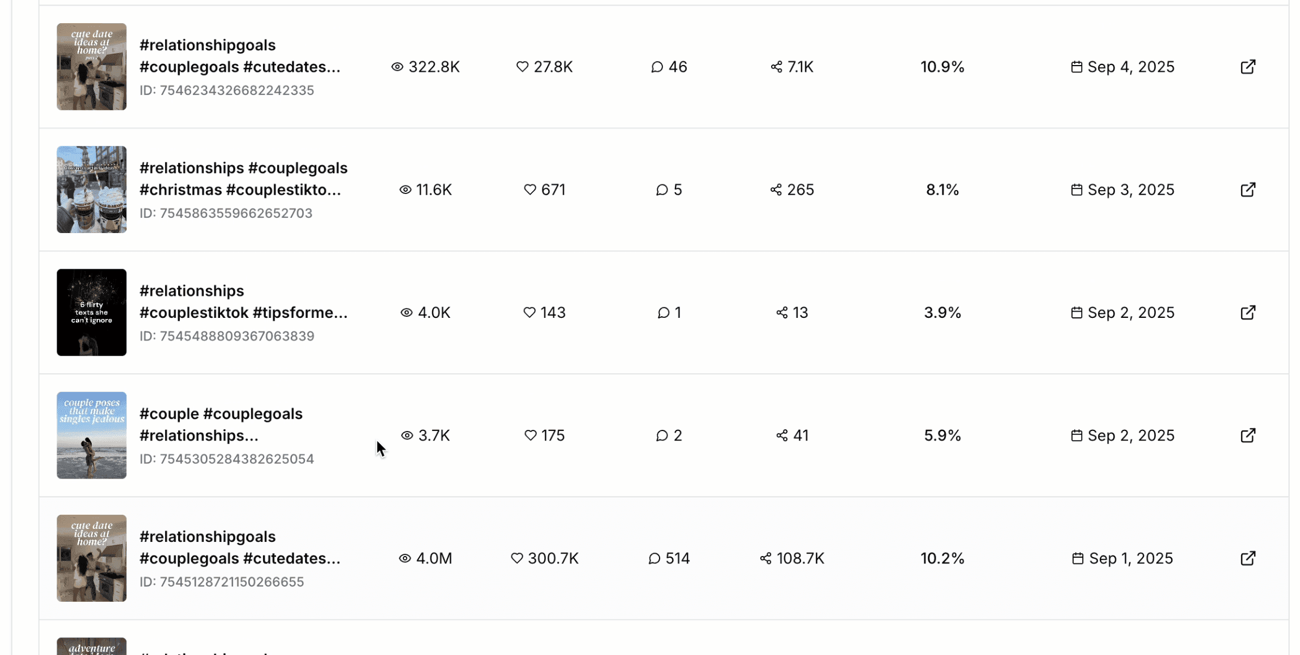Click the views eye icon beside 322.8K

click(x=397, y=67)
